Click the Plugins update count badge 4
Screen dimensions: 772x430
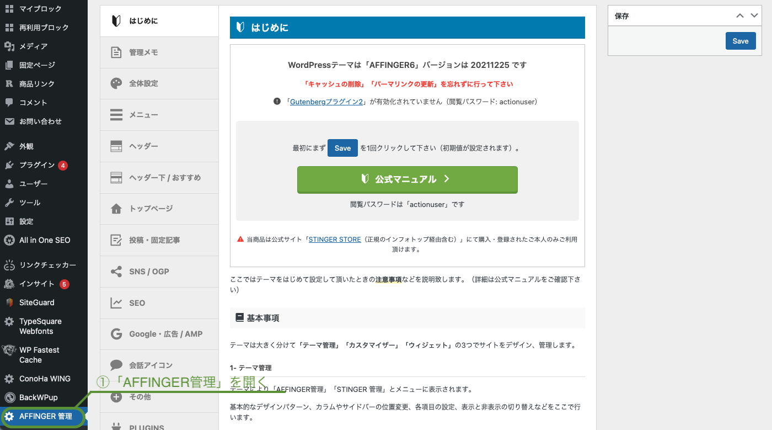(x=63, y=165)
